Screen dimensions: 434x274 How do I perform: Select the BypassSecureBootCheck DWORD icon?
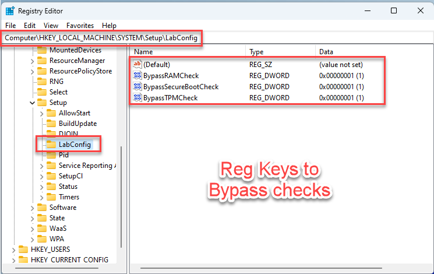tap(137, 86)
